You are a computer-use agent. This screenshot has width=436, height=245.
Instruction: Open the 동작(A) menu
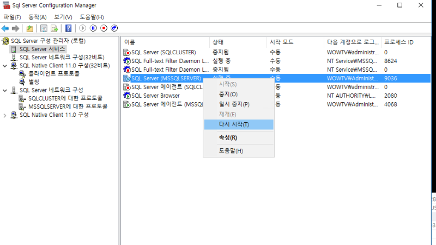38,17
